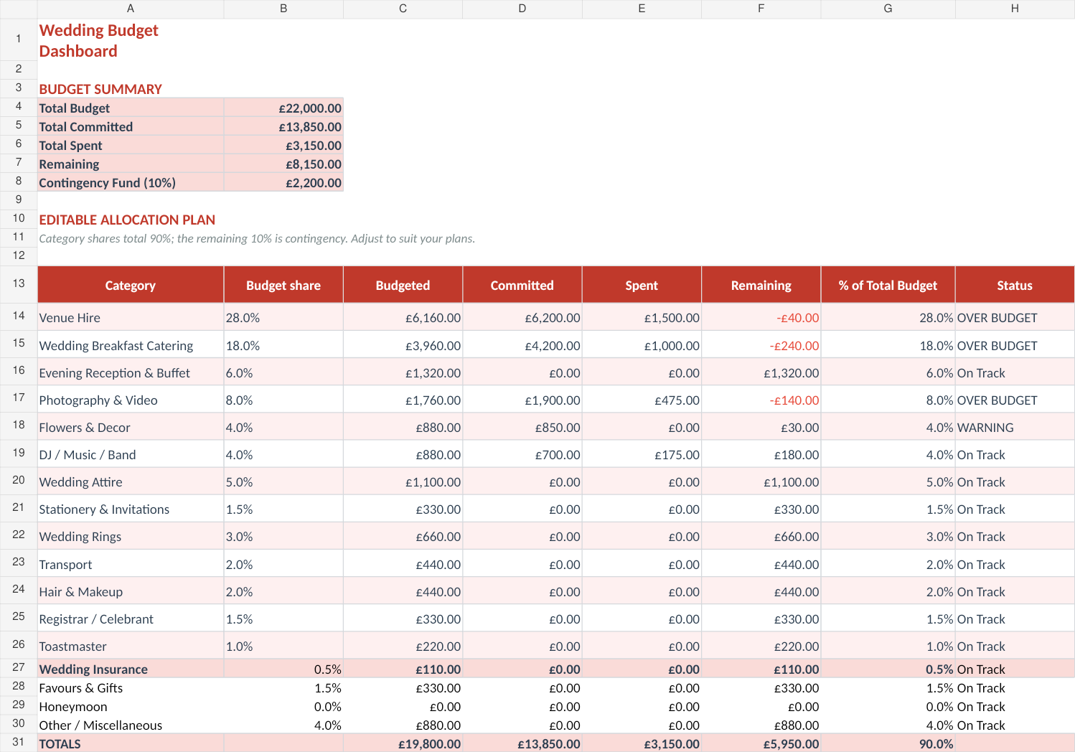The image size is (1075, 752).
Task: Select the Total Committed value £13,850.00
Action: [x=283, y=126]
